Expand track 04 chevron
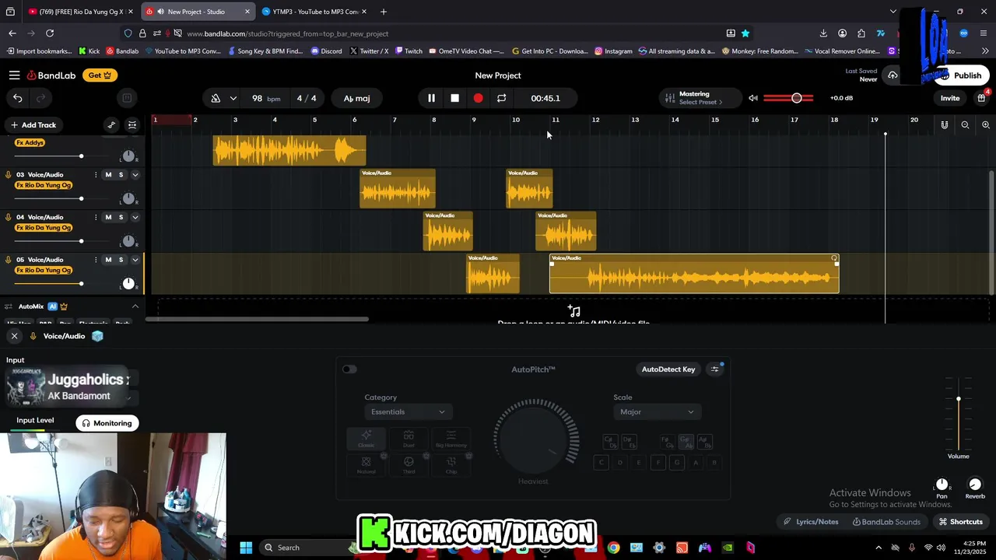Screen dimensions: 996x560 [x=135, y=217]
